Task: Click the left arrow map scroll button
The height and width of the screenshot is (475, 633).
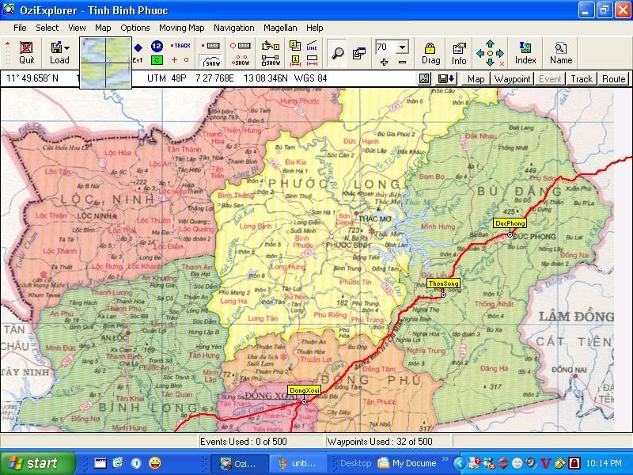Action: (x=480, y=53)
